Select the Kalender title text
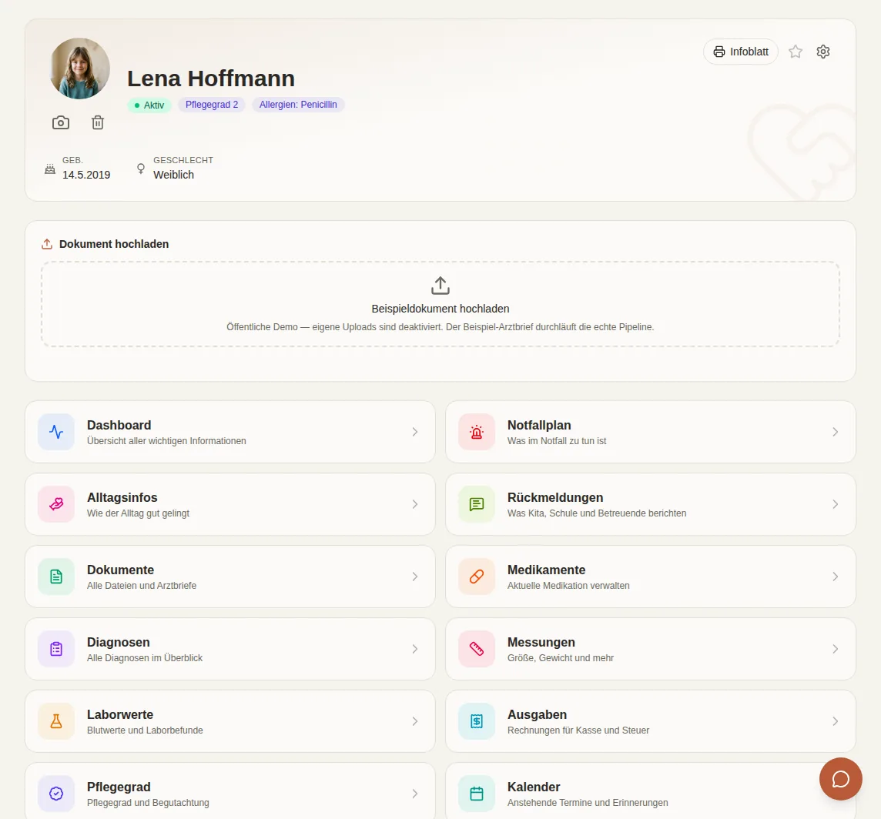The width and height of the screenshot is (881, 819). pos(534,787)
